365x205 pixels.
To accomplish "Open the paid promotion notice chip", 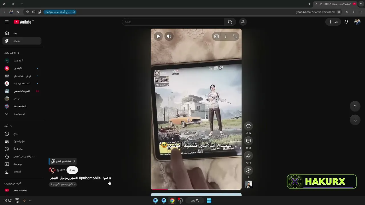I will (x=62, y=161).
